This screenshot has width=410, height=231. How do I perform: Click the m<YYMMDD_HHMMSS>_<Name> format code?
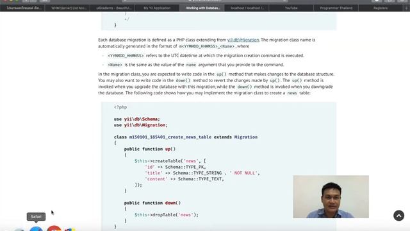click(207, 46)
